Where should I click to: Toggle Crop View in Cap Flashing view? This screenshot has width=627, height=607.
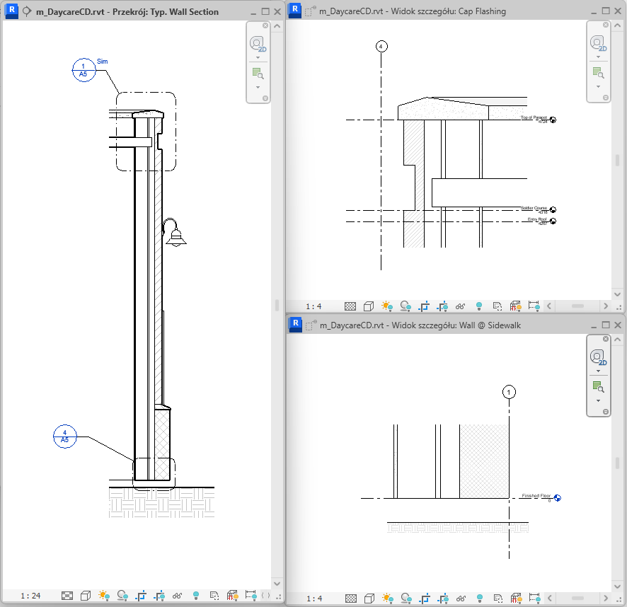(424, 306)
